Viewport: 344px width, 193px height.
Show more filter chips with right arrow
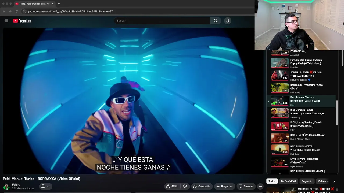(x=334, y=181)
